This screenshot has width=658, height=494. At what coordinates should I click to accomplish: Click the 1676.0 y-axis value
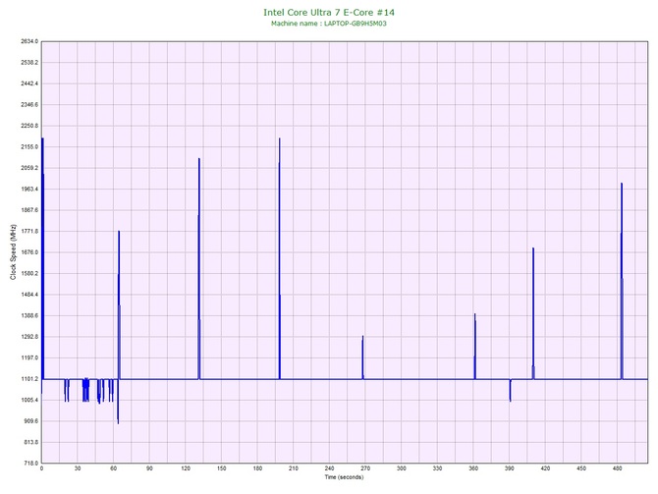tap(29, 252)
